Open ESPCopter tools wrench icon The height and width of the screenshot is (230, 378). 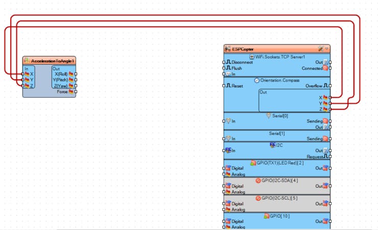[x=321, y=49]
